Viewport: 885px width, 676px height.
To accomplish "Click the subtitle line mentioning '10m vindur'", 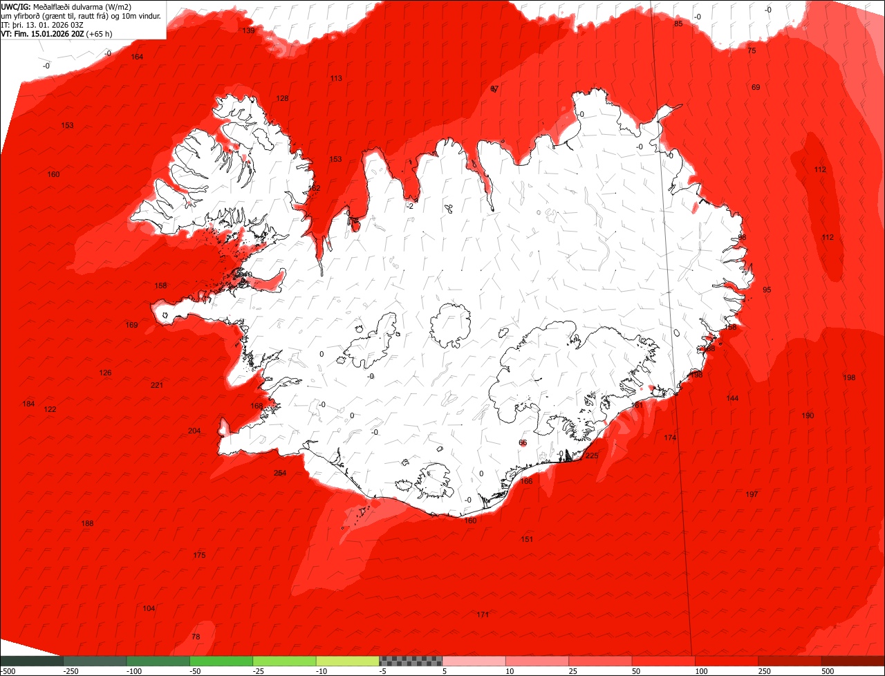I will pos(81,15).
